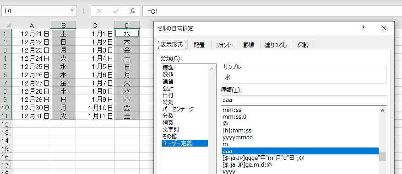Image resolution: width=402 pixels, height=174 pixels.
Task: Click the confirm checkmark icon in formula bar
Action: tap(116, 11)
